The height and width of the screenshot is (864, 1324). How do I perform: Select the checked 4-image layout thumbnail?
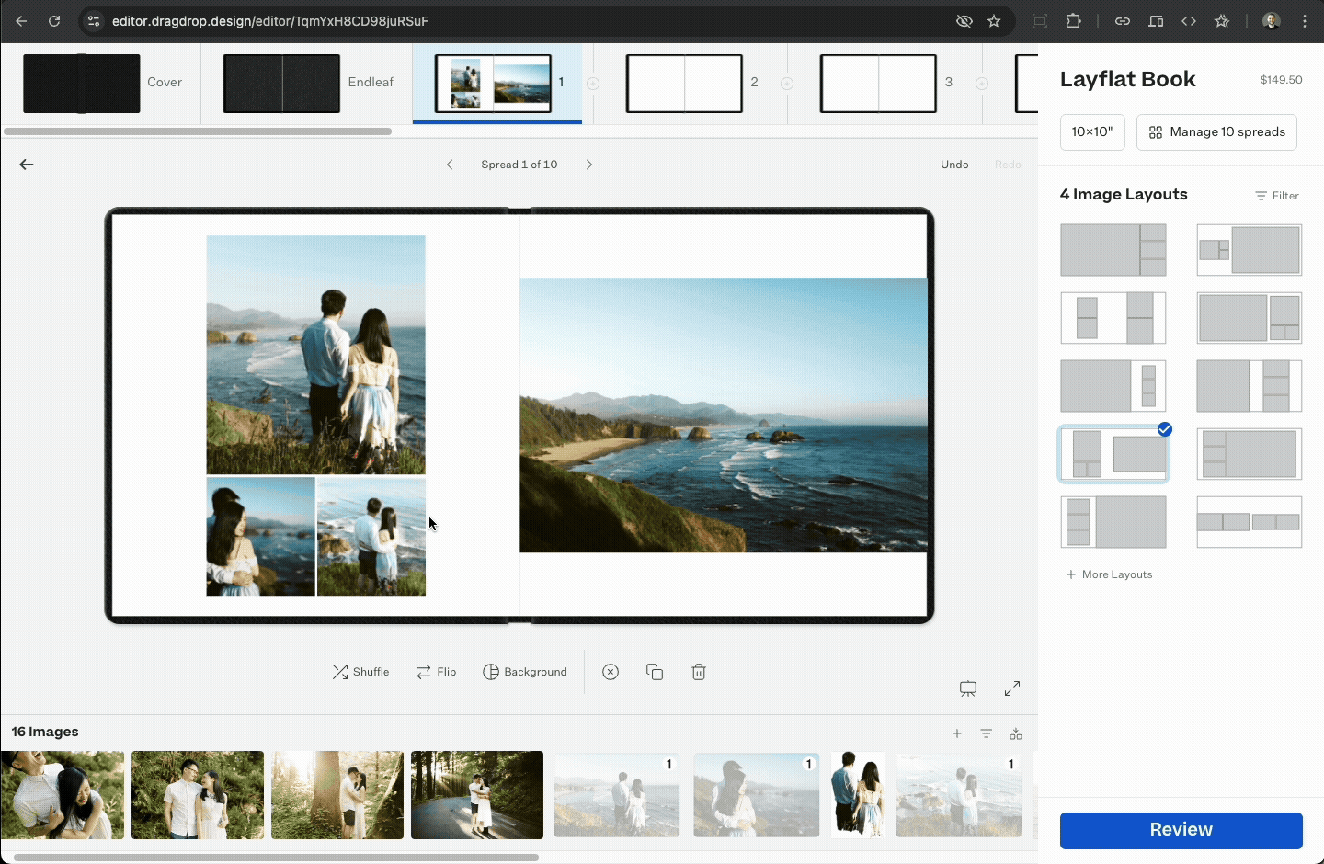[x=1113, y=454]
